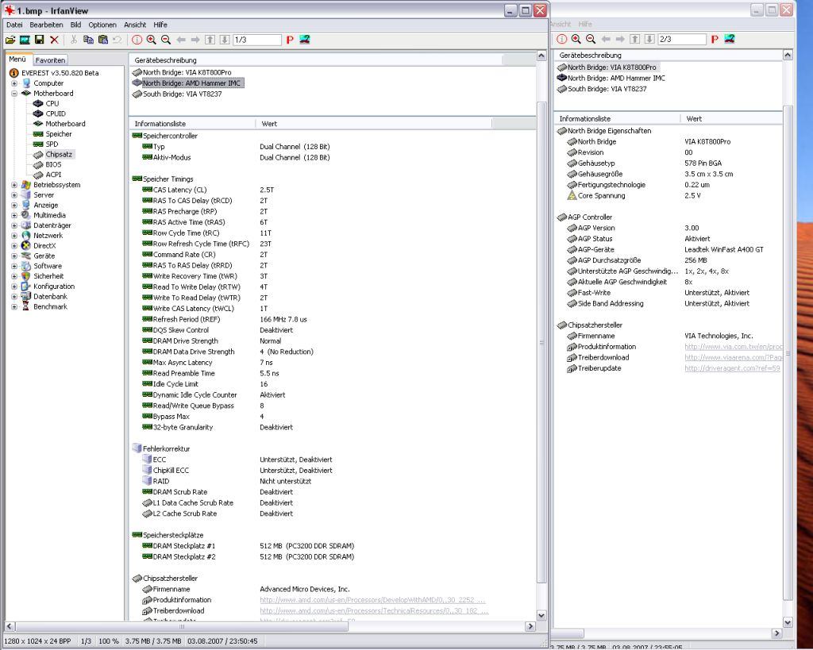Select North Bridge: VIA K8T800Pro in 1.bmp window
Screen dimensions: 813x650
pos(187,72)
